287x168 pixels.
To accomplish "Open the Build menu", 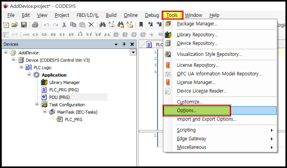I will (x=111, y=15).
